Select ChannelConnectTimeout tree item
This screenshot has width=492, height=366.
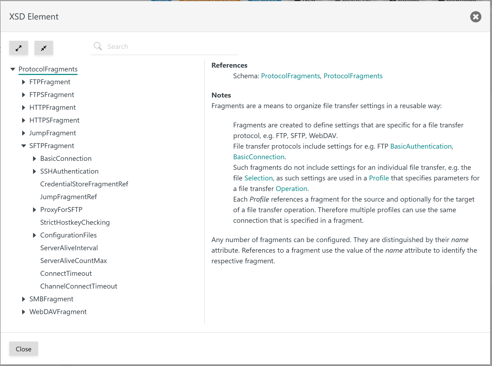(79, 286)
